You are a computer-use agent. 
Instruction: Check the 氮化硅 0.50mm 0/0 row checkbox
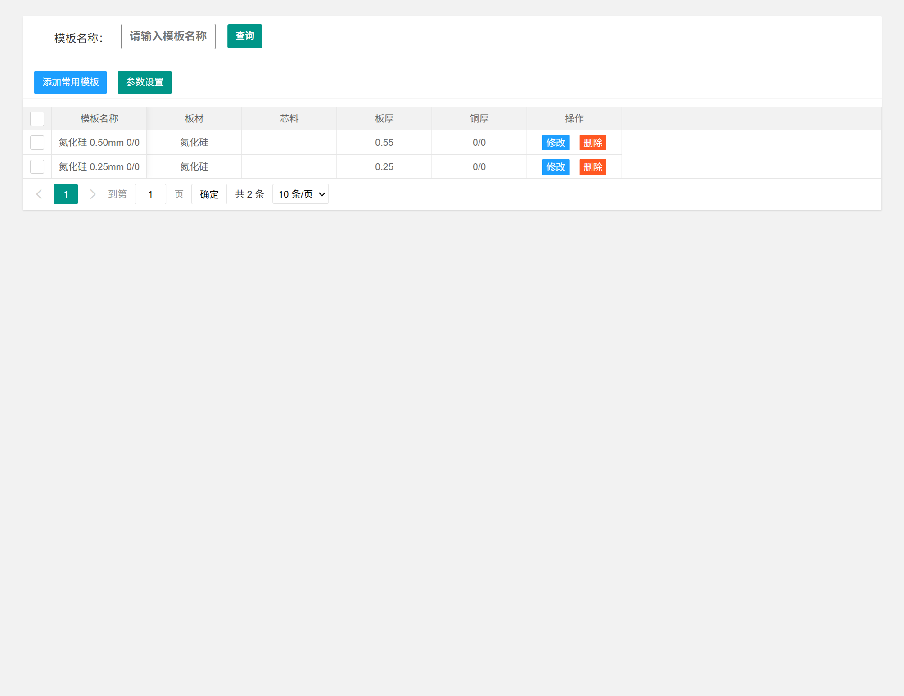[x=37, y=143]
